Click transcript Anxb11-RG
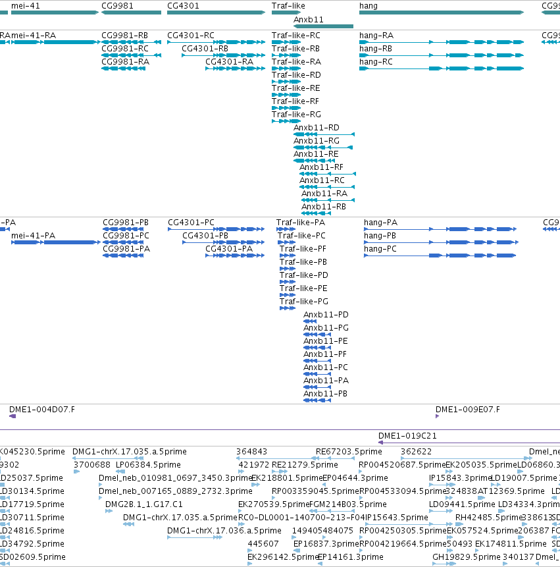 click(x=323, y=148)
